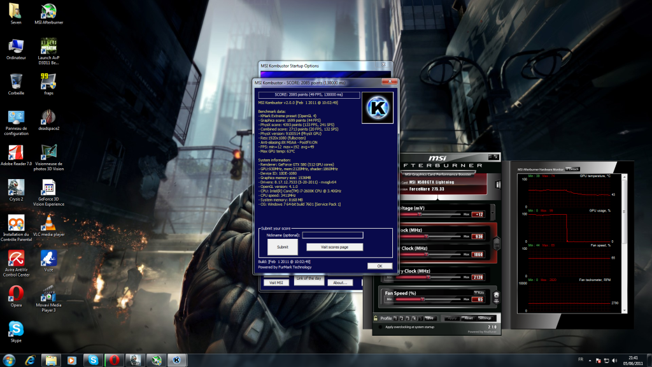Select Afterburner profile slot 2

(x=402, y=319)
